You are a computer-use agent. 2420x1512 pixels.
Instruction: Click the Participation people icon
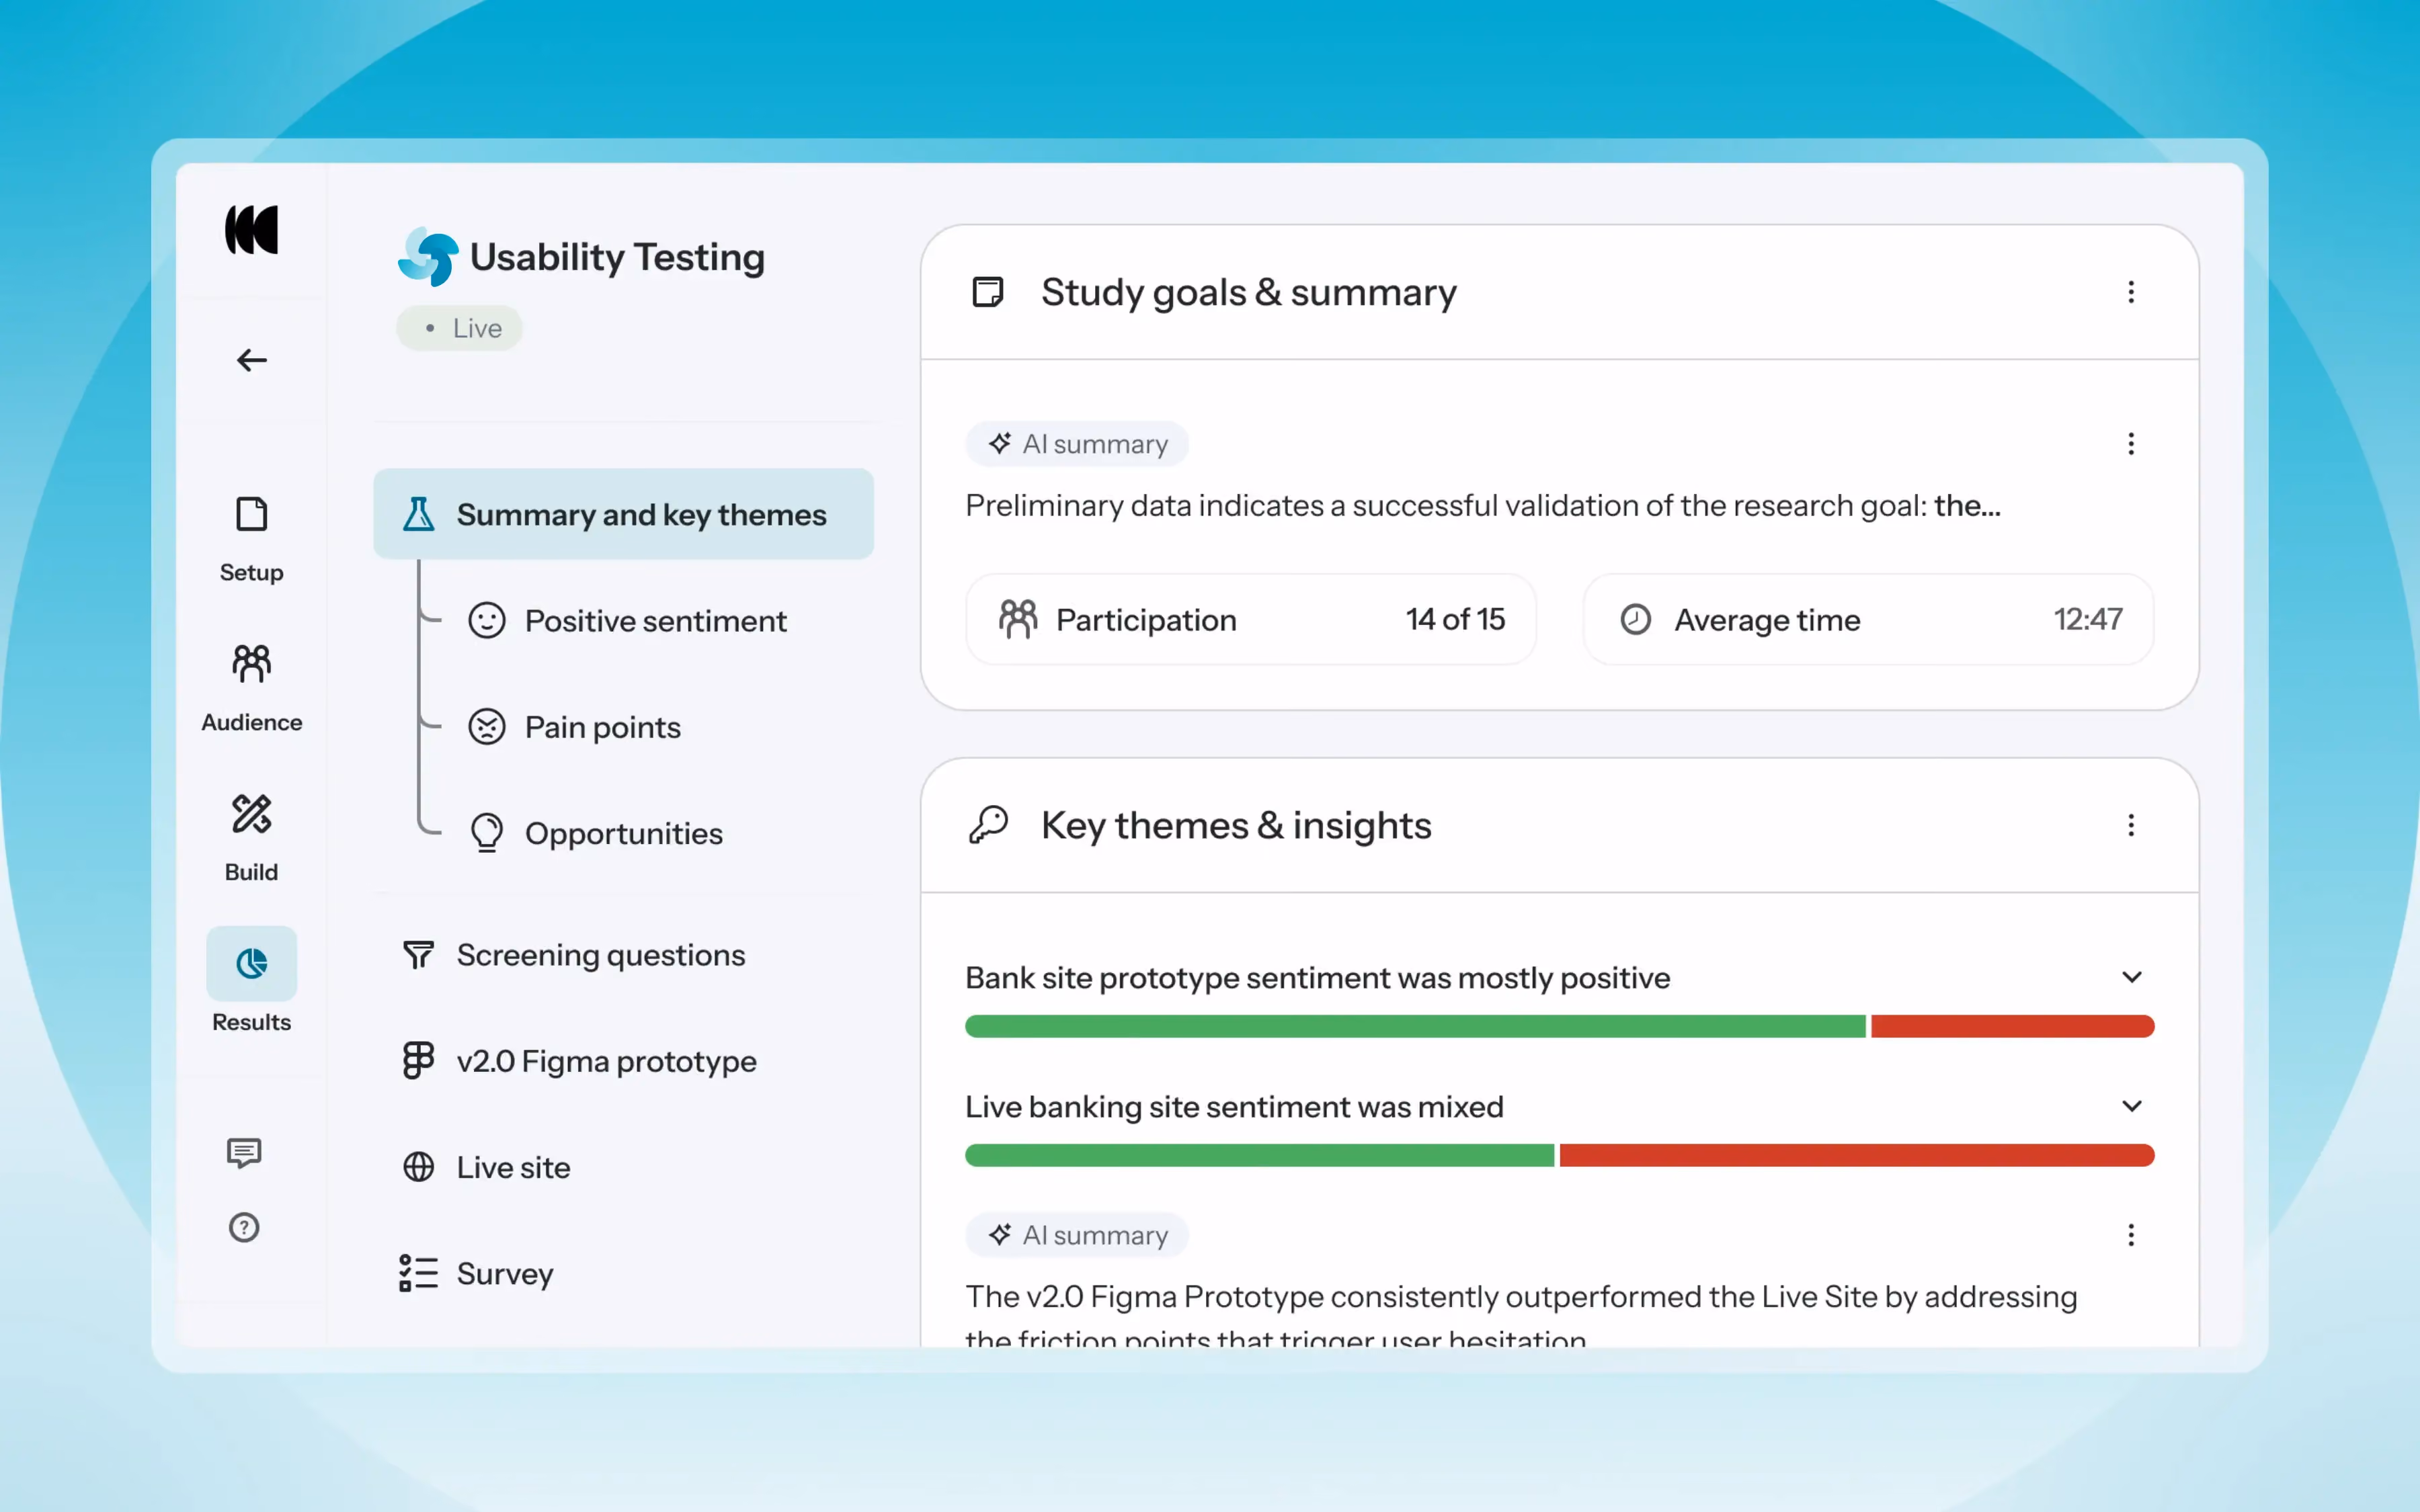tap(1018, 619)
